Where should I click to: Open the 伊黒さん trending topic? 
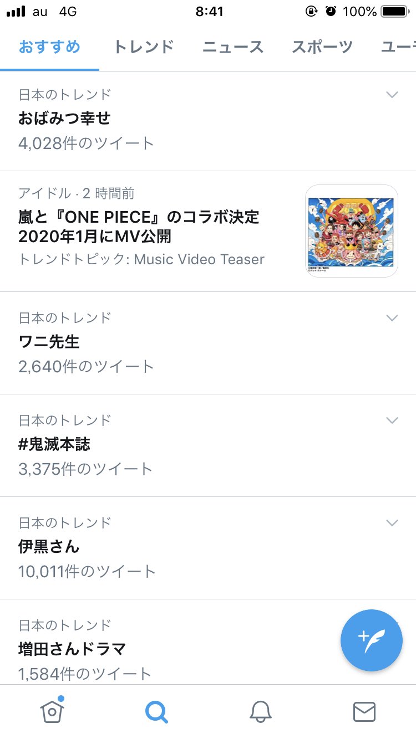[49, 547]
